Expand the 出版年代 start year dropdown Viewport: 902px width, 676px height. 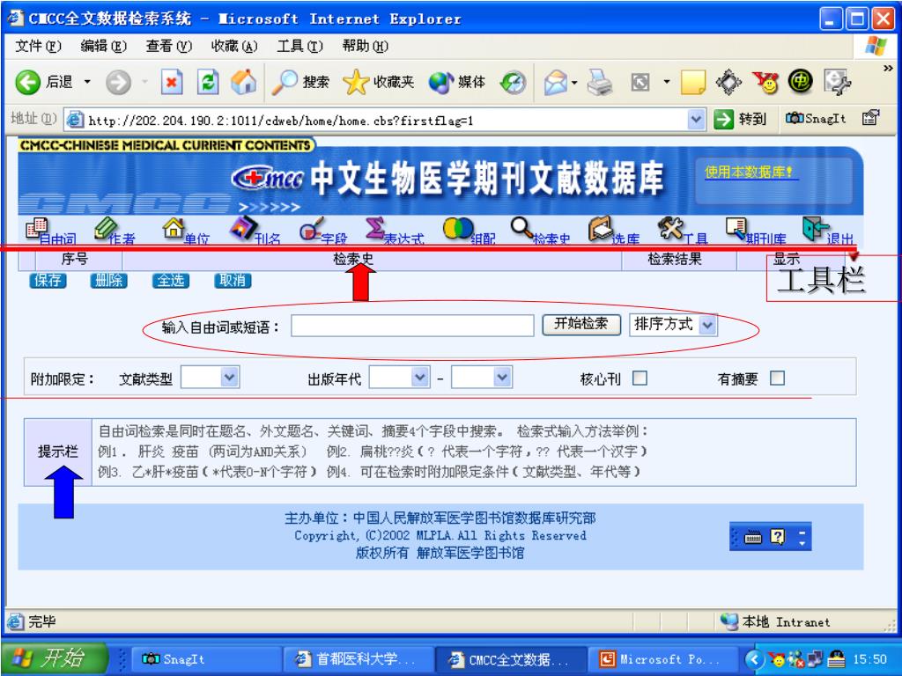click(420, 377)
